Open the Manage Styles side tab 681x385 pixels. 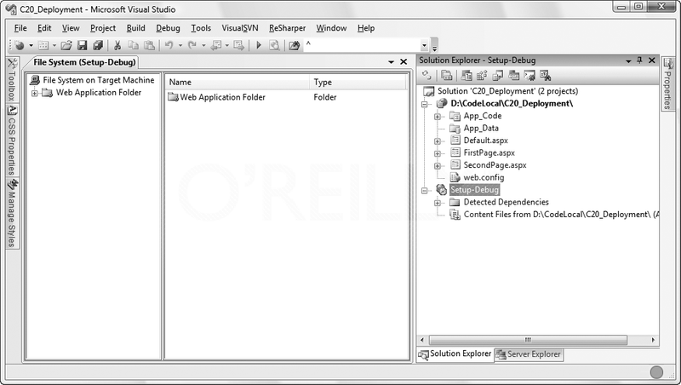pos(12,213)
